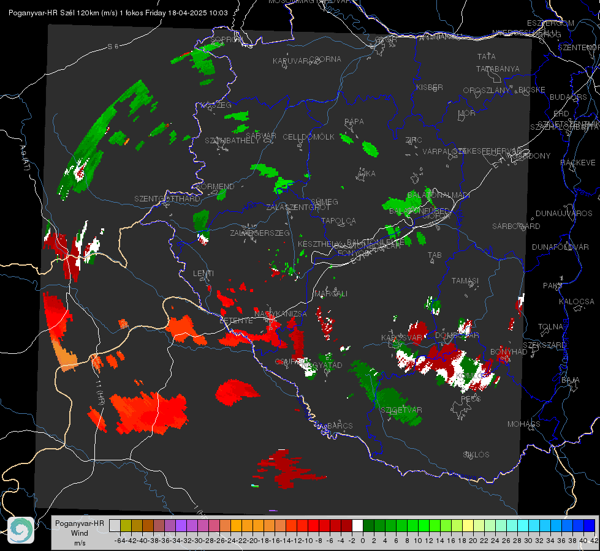
Task: Click the SARBOGARD city label
Action: pos(516,227)
